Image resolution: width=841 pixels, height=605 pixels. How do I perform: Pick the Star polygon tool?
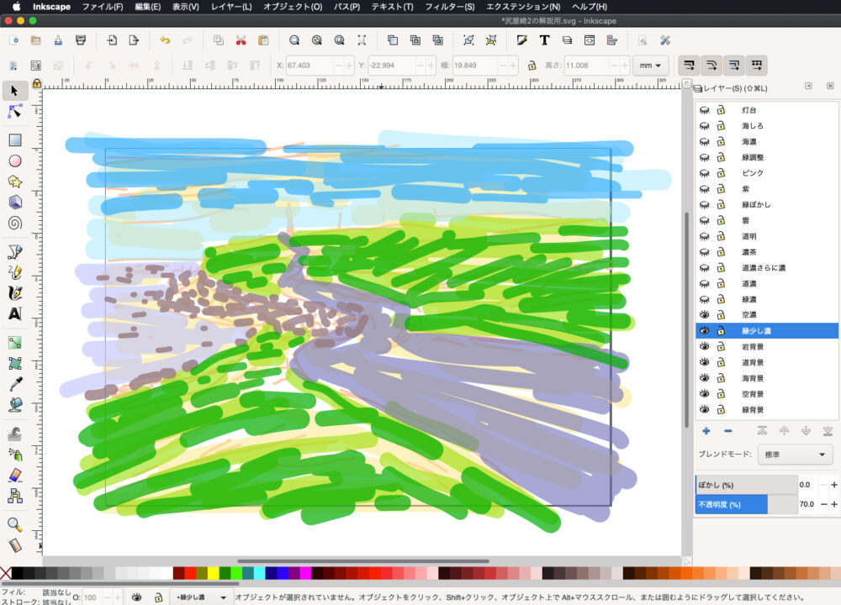click(x=14, y=181)
